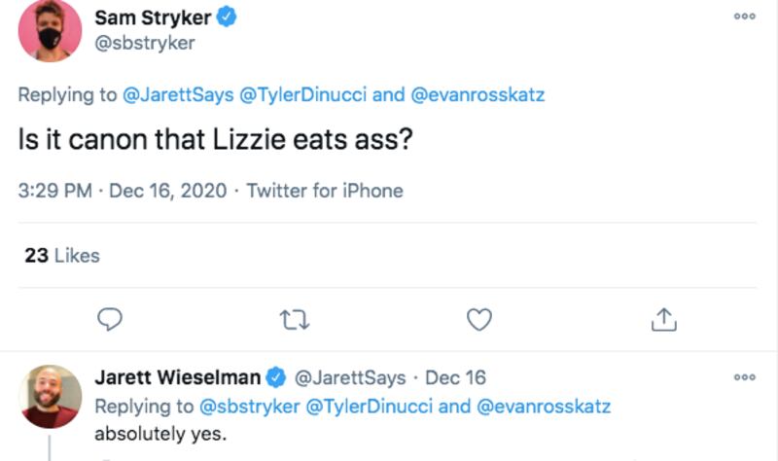
Task: Click the Dec 16 date on the reply
Action: pos(455,377)
